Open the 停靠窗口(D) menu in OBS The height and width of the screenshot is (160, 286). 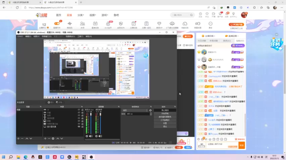(x=47, y=37)
